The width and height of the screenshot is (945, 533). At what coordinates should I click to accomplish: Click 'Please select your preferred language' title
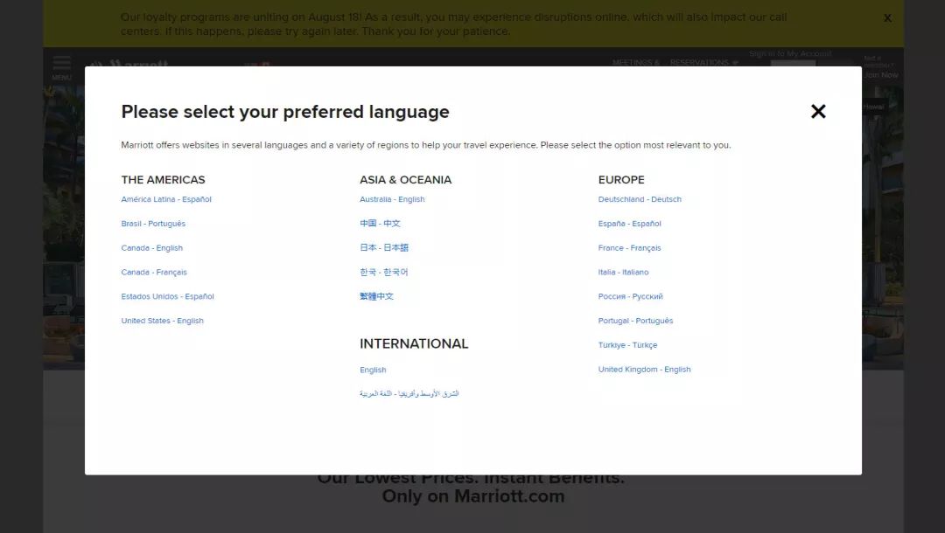(x=285, y=112)
